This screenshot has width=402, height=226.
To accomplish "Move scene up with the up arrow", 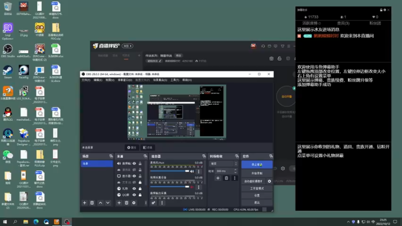I will coord(100,203).
